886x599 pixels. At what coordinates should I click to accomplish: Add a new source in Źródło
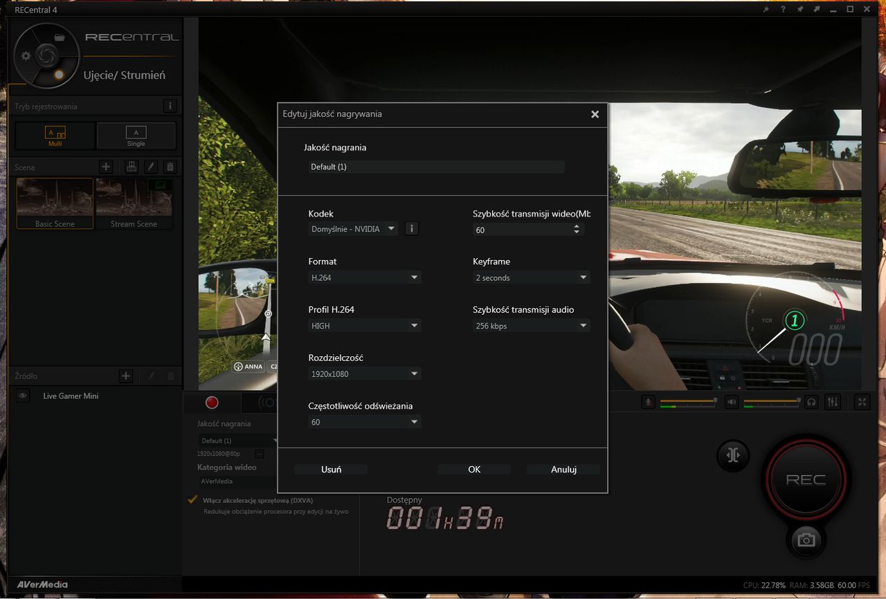click(x=126, y=376)
